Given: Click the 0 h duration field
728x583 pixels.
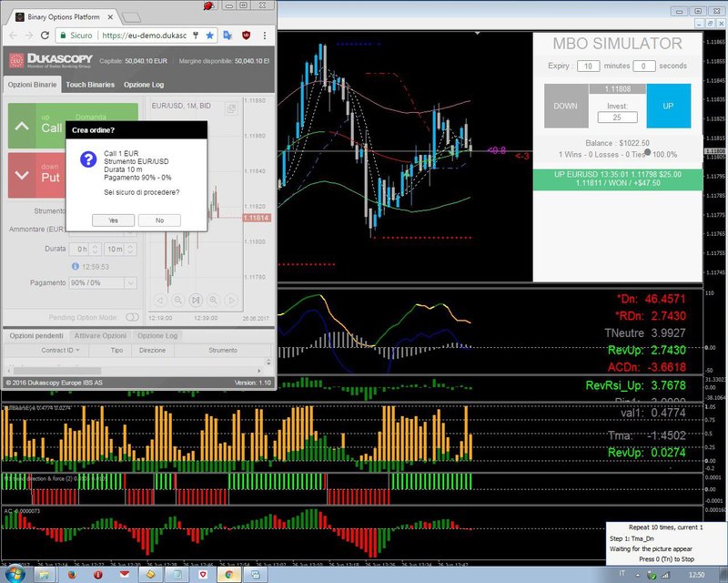Looking at the screenshot, I should [81, 250].
